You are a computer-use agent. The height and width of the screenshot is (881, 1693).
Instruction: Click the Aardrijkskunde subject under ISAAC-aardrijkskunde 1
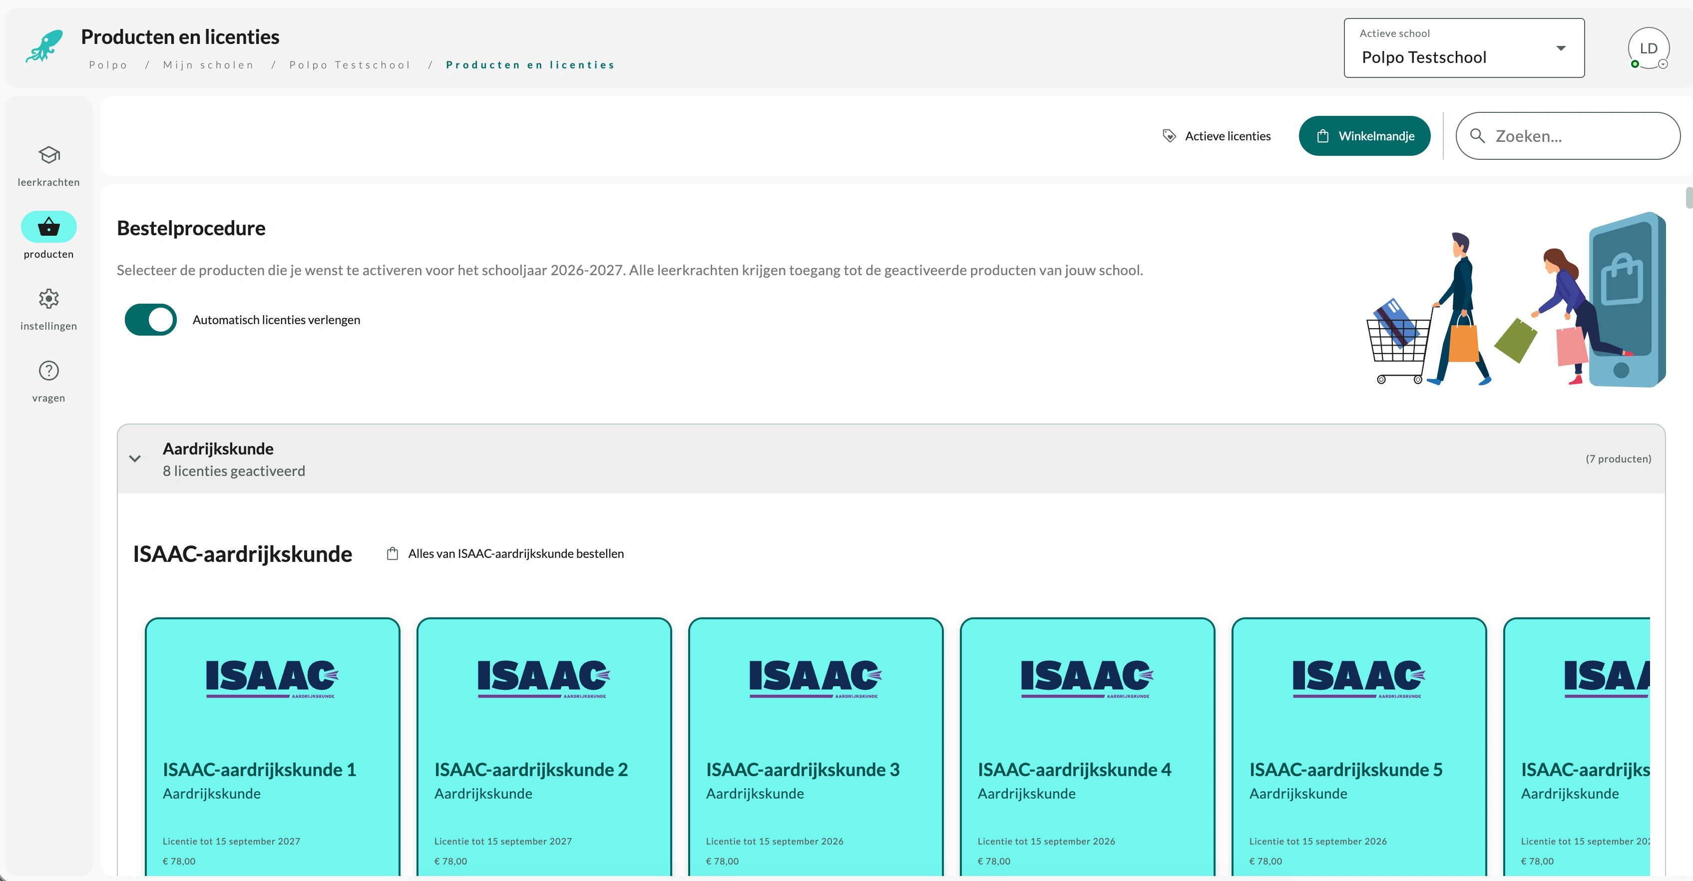pos(212,794)
